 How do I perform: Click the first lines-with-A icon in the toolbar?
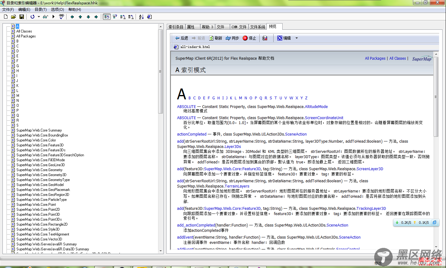pyautogui.click(x=123, y=17)
